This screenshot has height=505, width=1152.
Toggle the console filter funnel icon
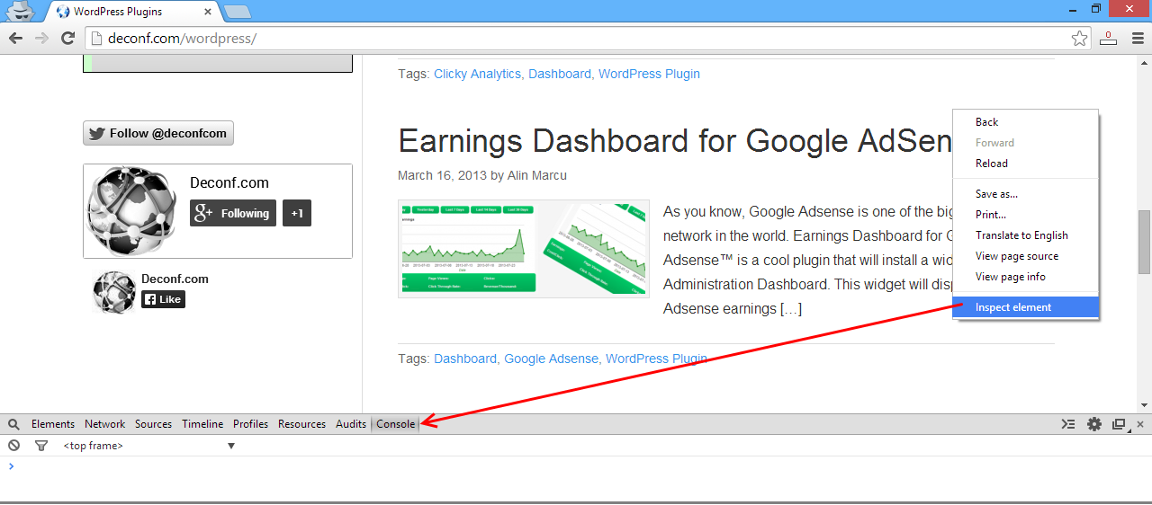[40, 446]
